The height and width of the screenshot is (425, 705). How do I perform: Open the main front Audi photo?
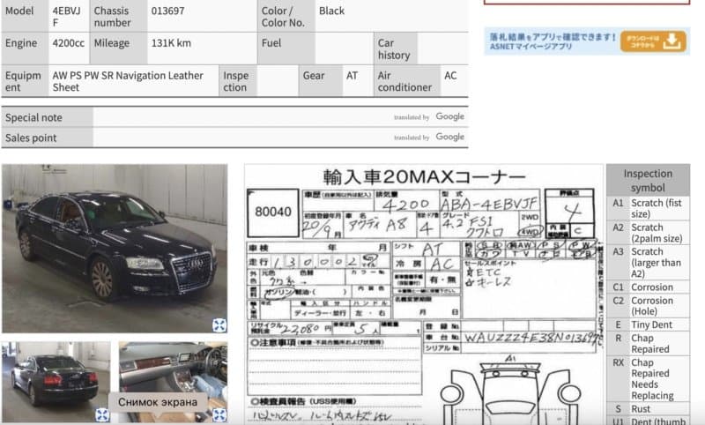[x=115, y=249]
